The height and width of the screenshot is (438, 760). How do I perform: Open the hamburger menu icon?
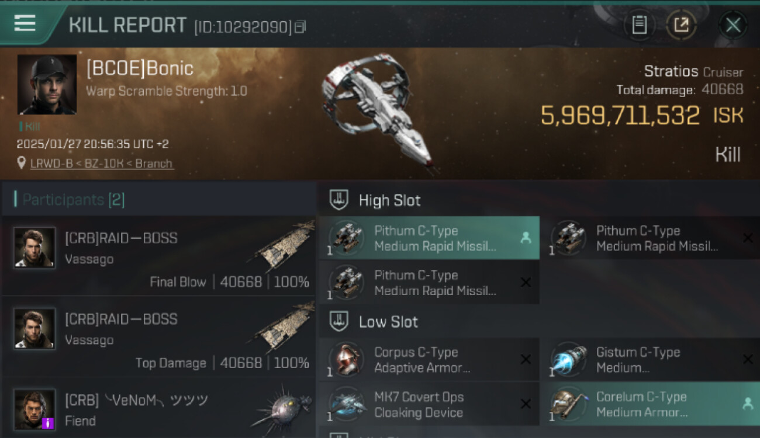point(25,23)
